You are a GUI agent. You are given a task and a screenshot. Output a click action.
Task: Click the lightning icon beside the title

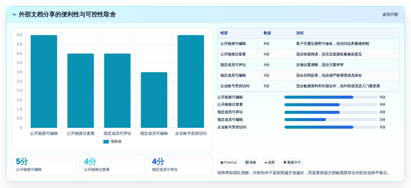[14, 15]
